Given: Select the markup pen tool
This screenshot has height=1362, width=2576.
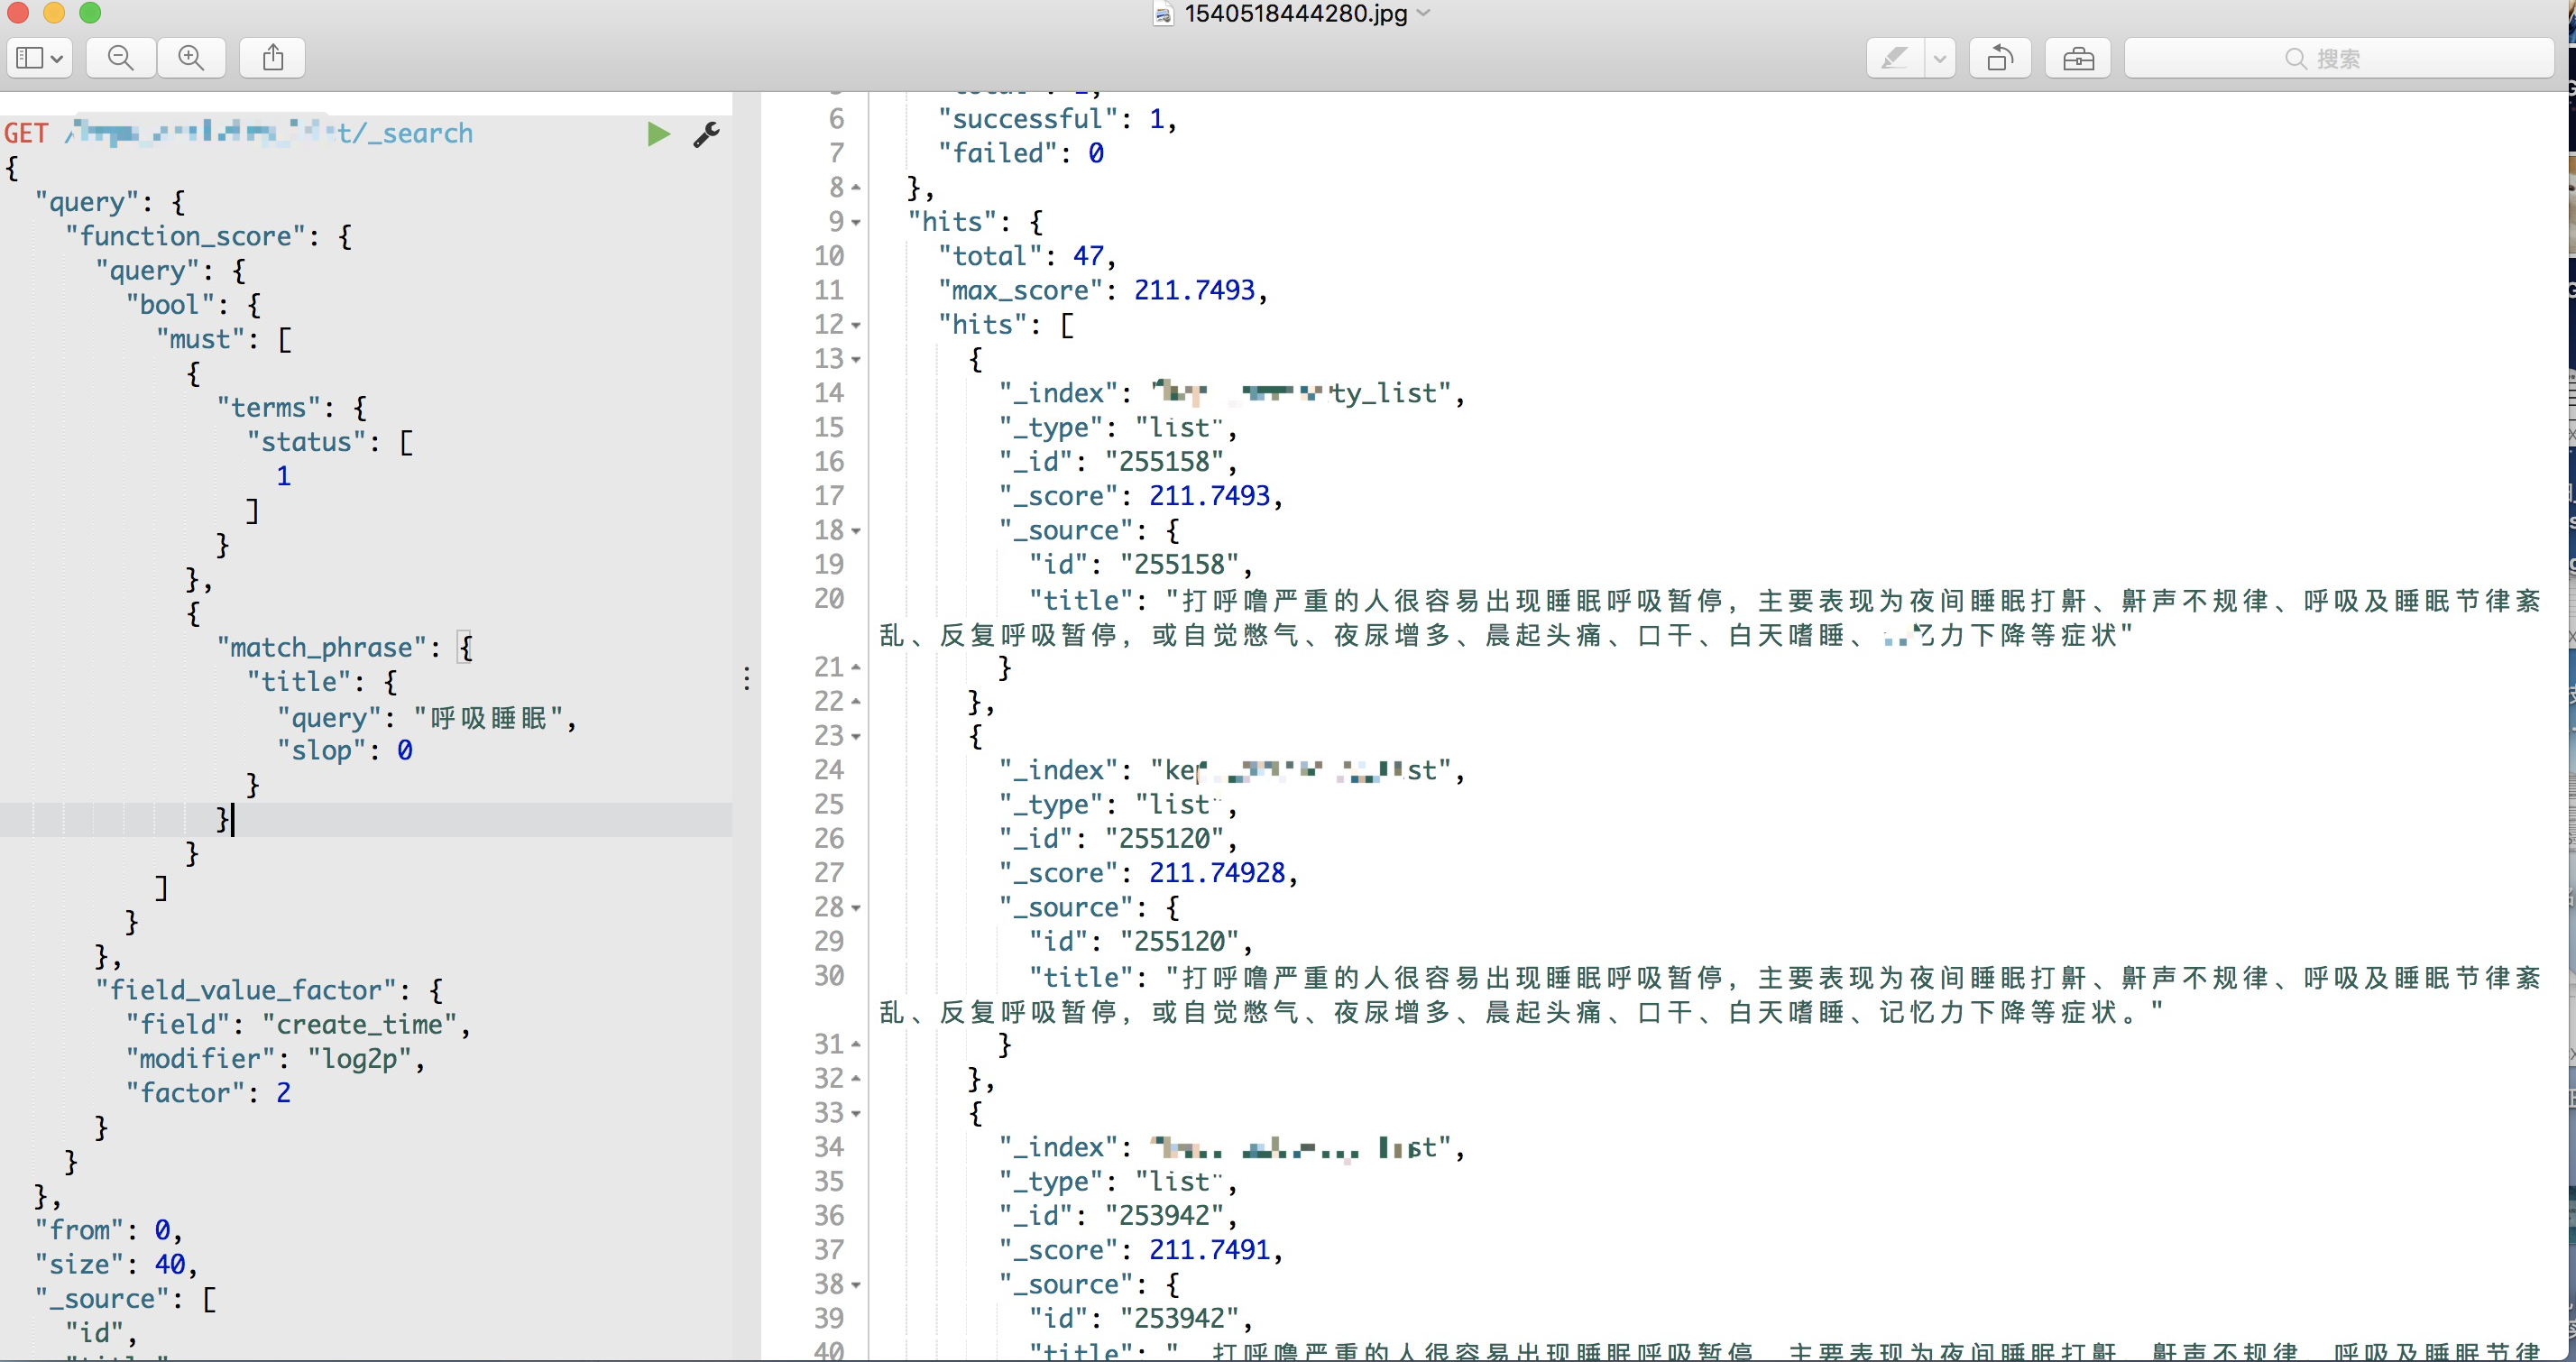Looking at the screenshot, I should (x=1894, y=58).
